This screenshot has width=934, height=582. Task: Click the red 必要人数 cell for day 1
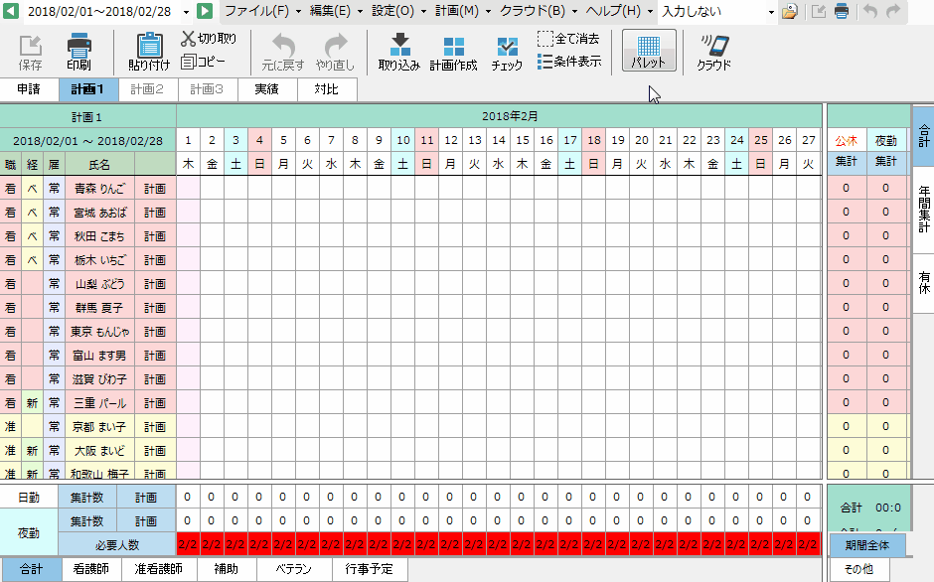tap(188, 544)
